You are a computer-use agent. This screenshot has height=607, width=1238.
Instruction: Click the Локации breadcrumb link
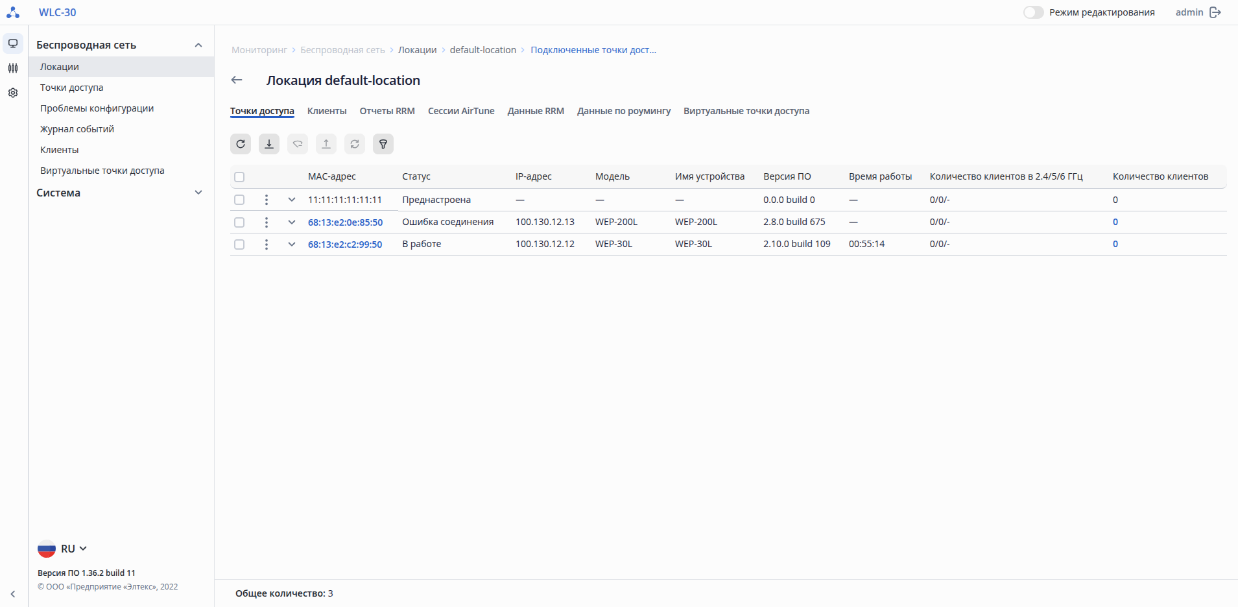[417, 50]
